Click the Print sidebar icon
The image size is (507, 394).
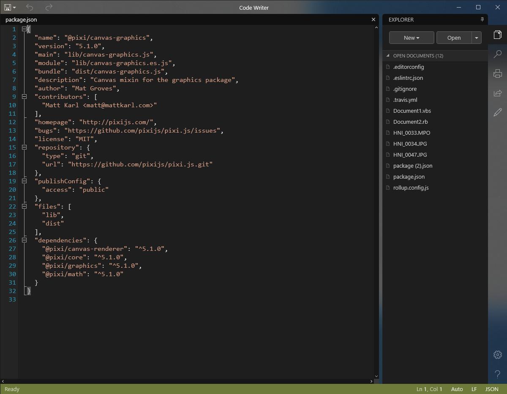click(498, 73)
